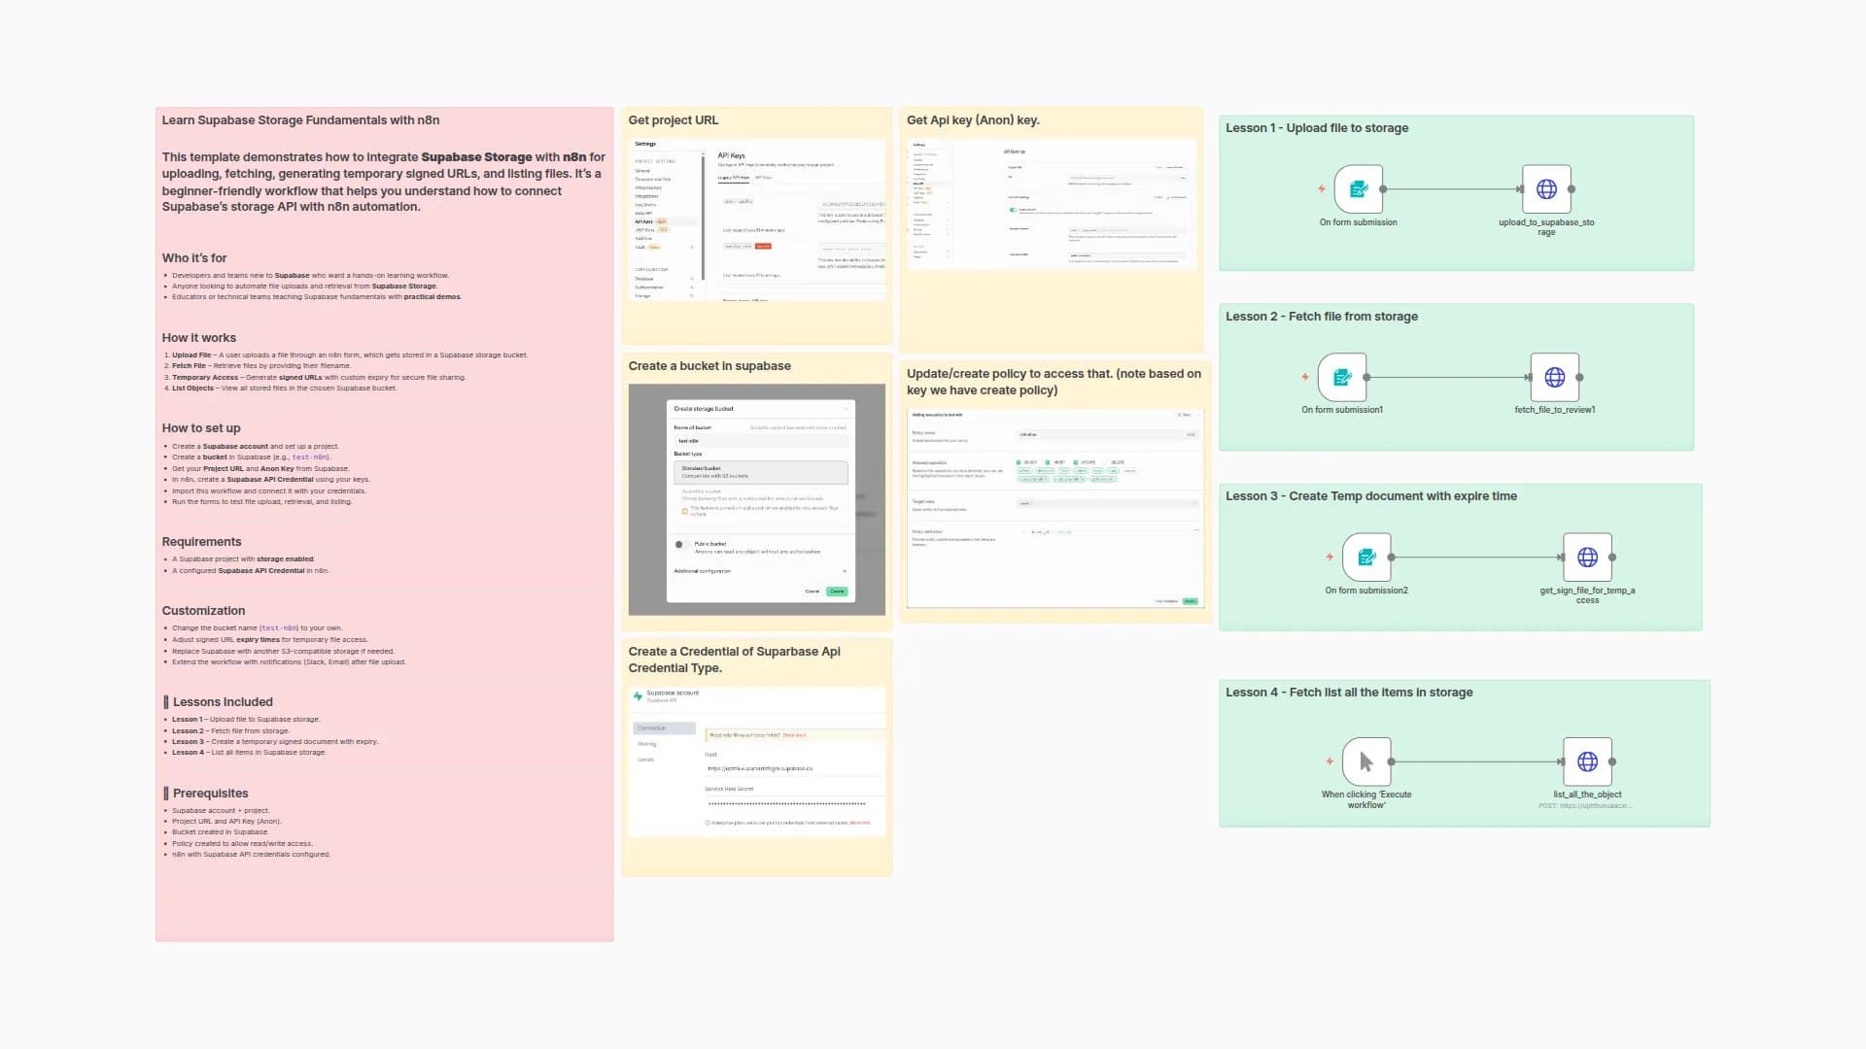Click the Supabase account lightning logo icon
The image size is (1866, 1049).
pyautogui.click(x=638, y=696)
